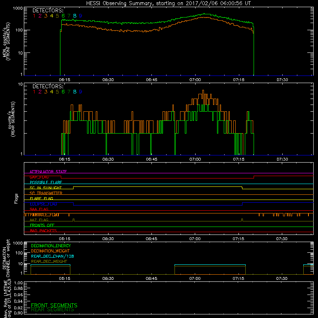Click detector 1 in front segments legend
The height and width of the screenshot is (318, 318).
click(x=34, y=16)
